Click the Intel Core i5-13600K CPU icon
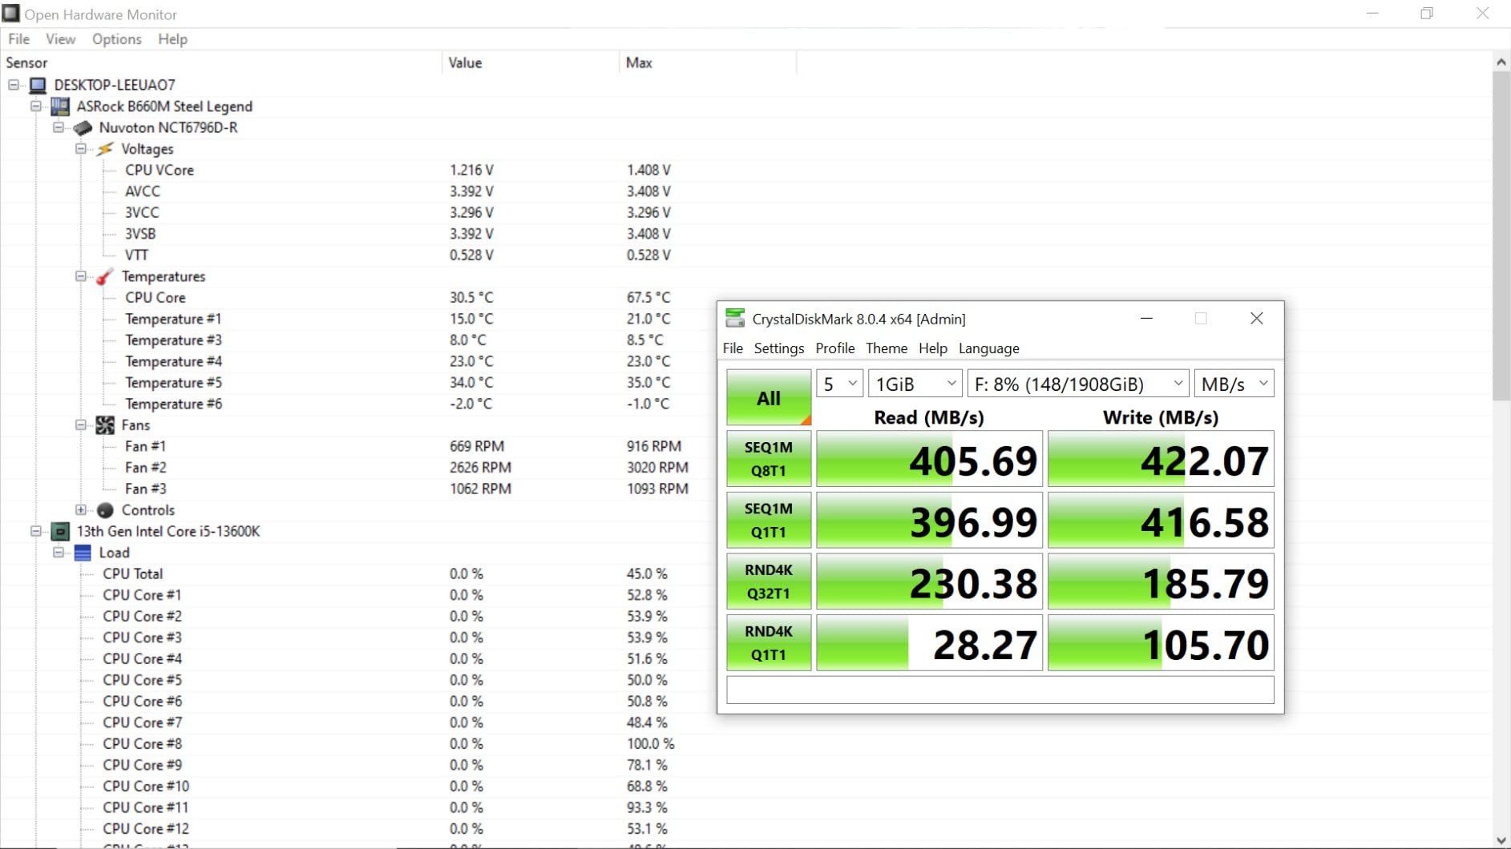 pyautogui.click(x=60, y=532)
